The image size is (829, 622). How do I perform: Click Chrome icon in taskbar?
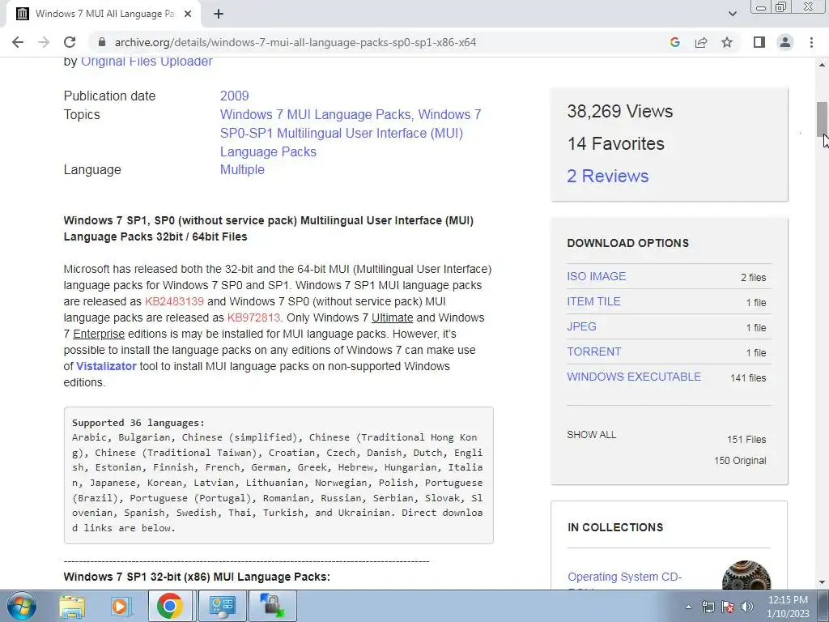pyautogui.click(x=169, y=606)
